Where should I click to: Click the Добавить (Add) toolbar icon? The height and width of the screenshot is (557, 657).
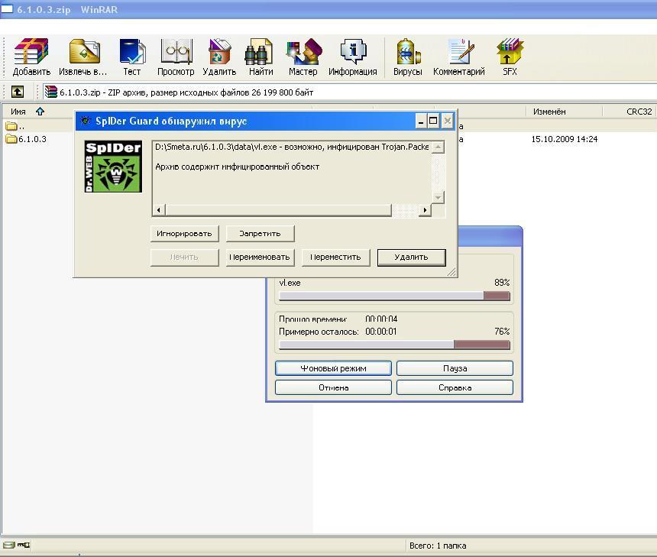[31, 54]
